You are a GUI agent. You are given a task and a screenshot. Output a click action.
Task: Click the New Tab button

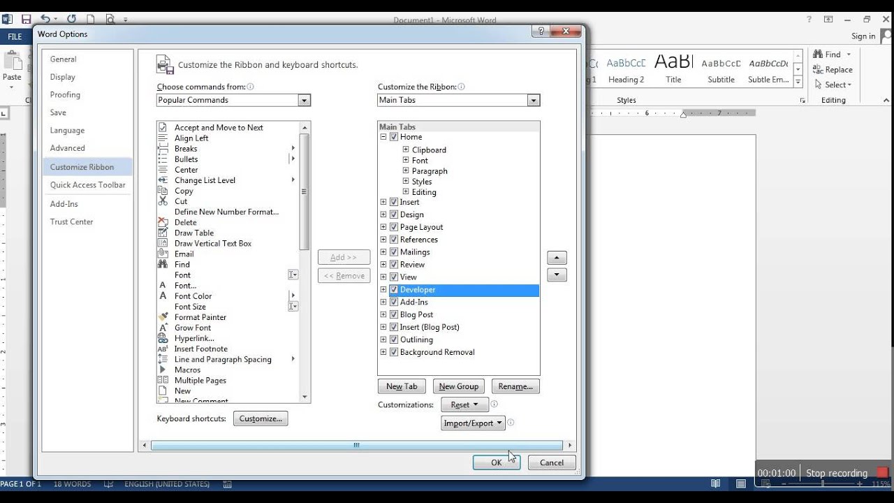click(x=402, y=386)
